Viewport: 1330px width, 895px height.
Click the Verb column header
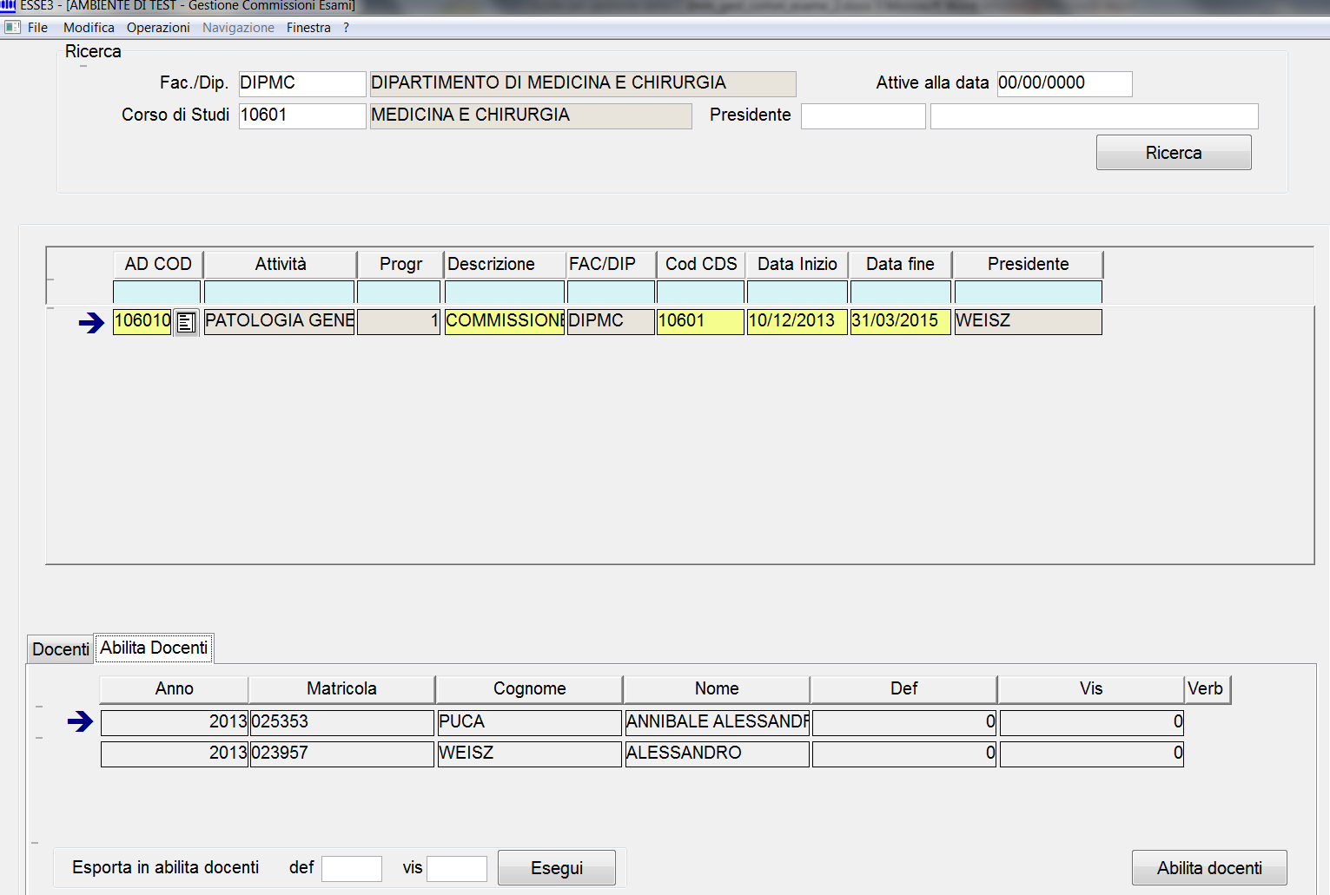click(x=1208, y=689)
